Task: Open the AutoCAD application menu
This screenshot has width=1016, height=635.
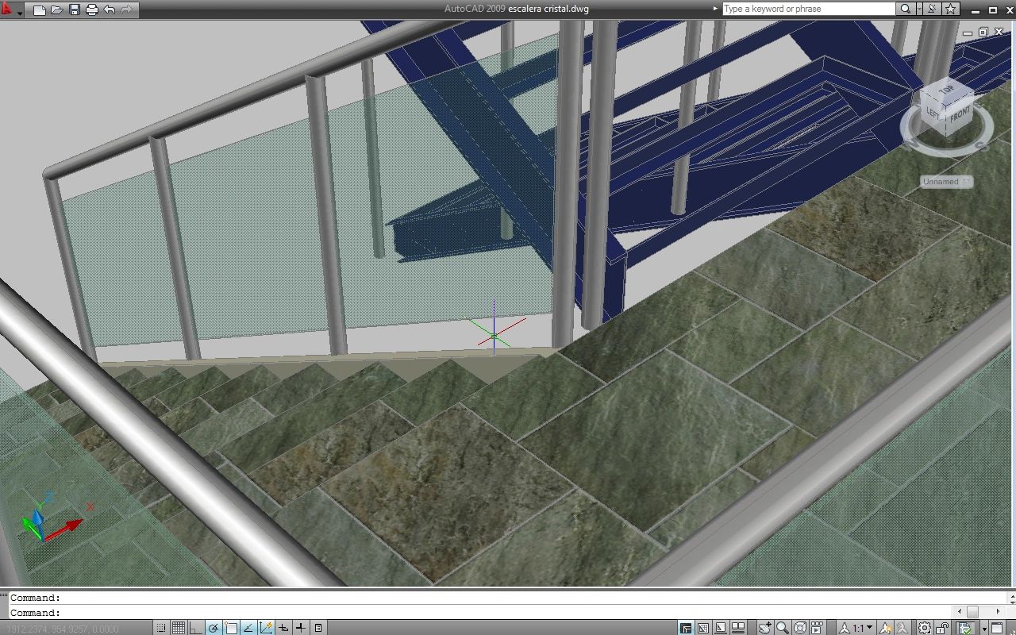Action: click(x=8, y=10)
